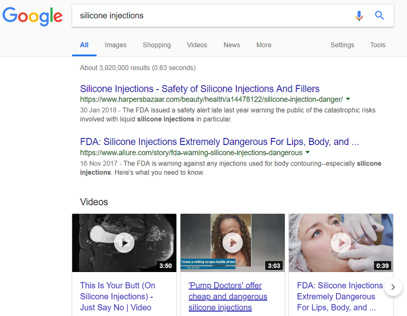Open 'This Is Your Butt (On Silicone Injections)' link
The image size is (407, 316).
[117, 296]
